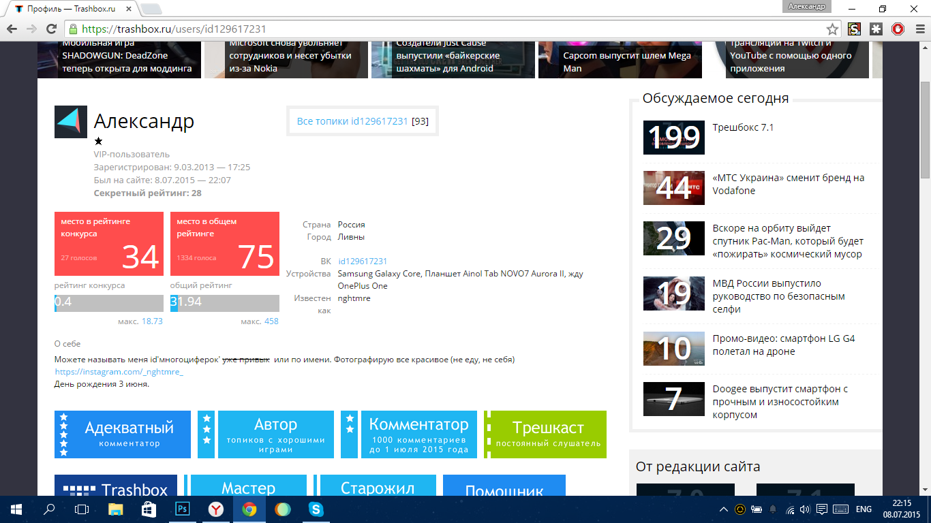The image size is (931, 523).
Task: Open File Explorer from taskbar
Action: 116,509
